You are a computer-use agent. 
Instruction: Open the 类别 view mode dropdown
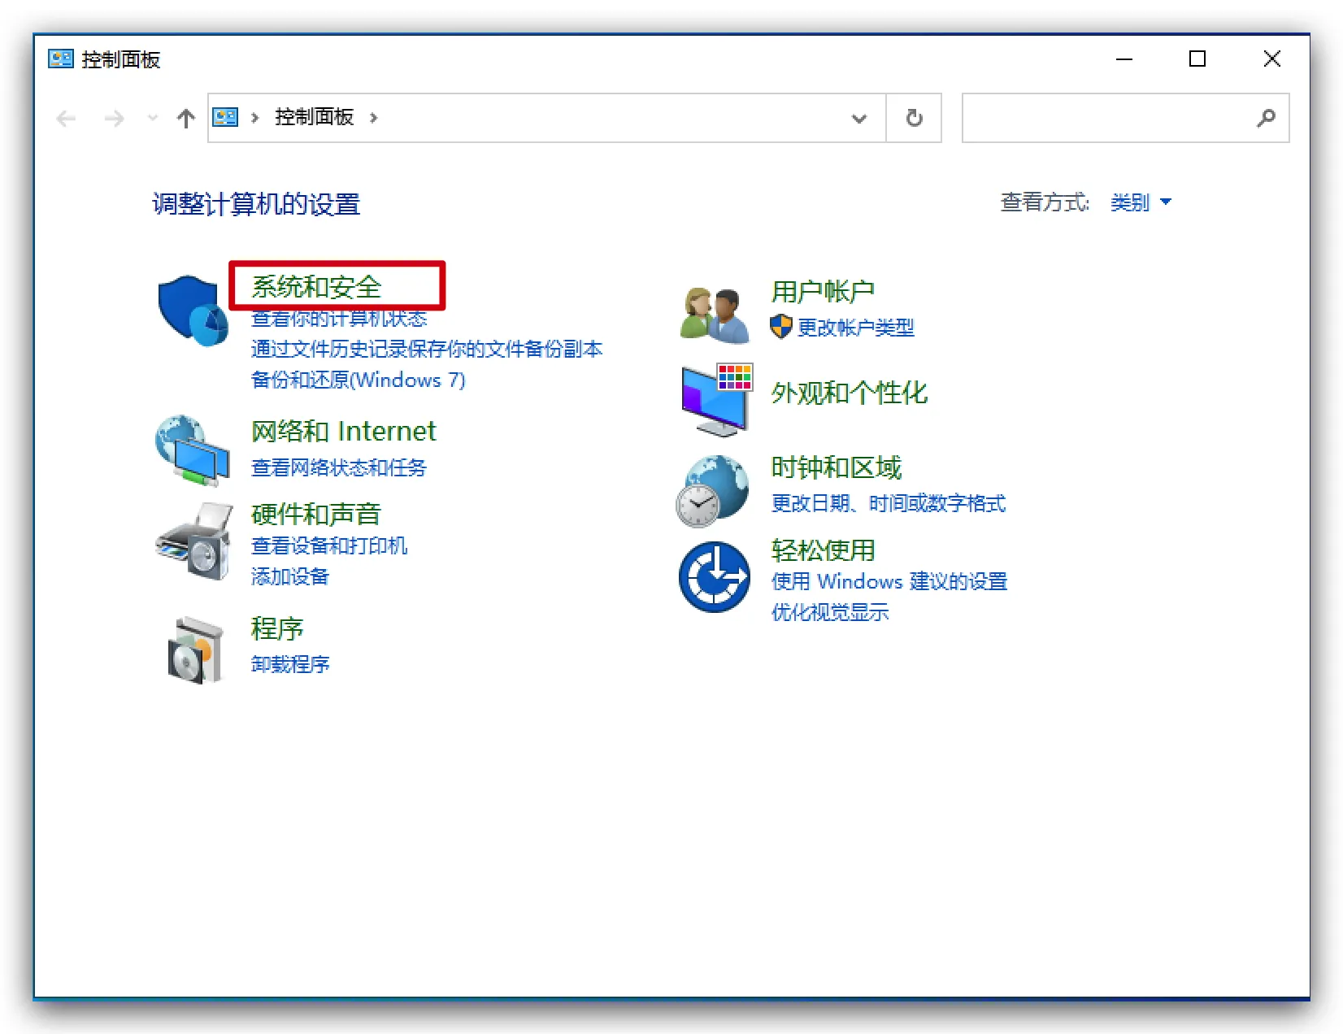click(x=1141, y=202)
